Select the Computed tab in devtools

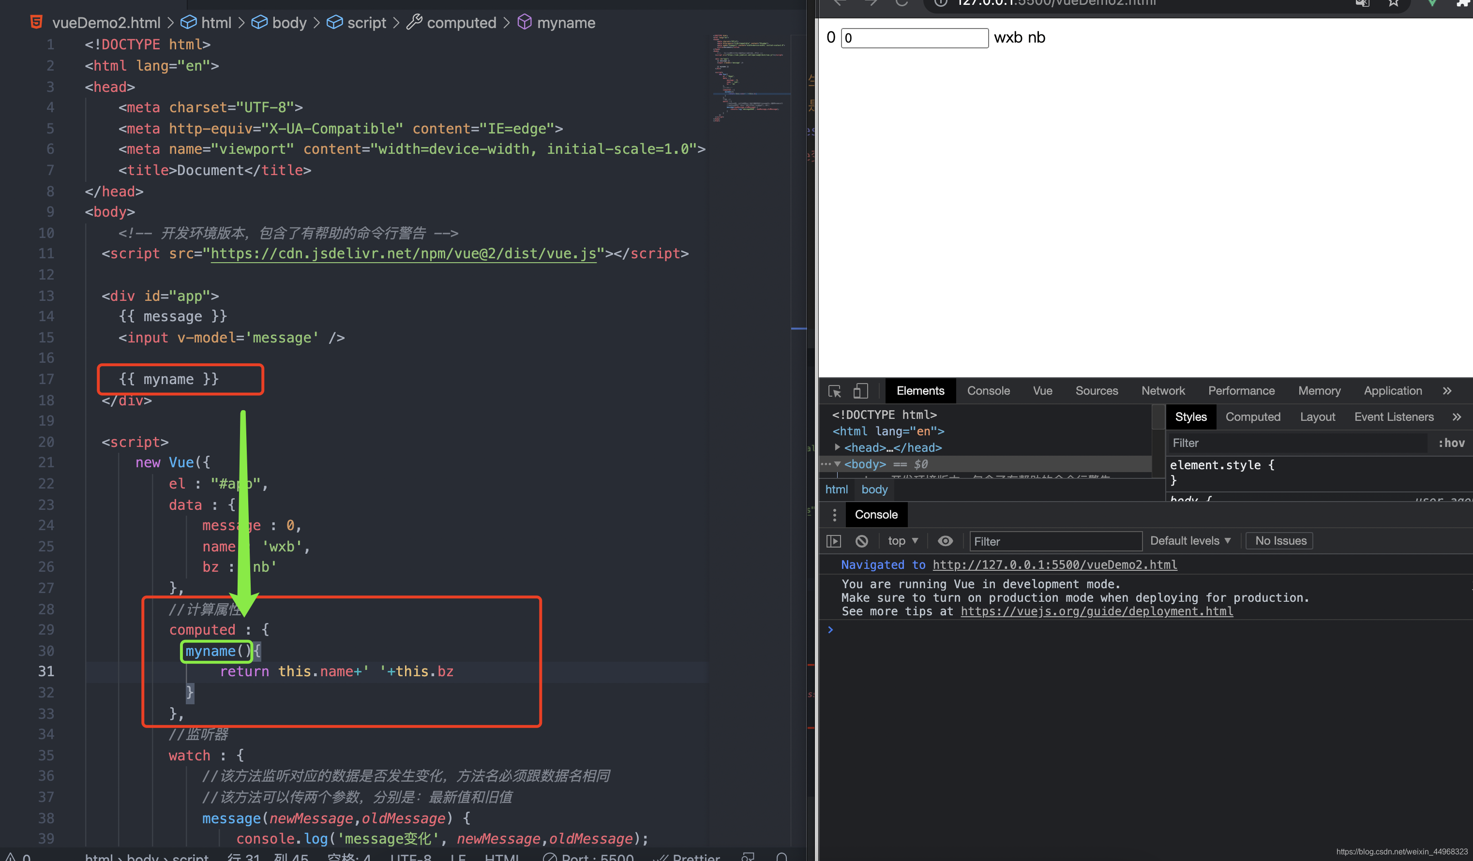(1254, 416)
